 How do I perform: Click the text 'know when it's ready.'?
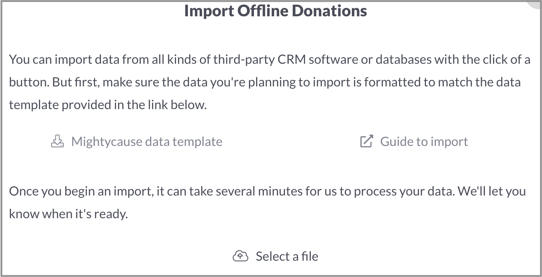[x=68, y=214]
